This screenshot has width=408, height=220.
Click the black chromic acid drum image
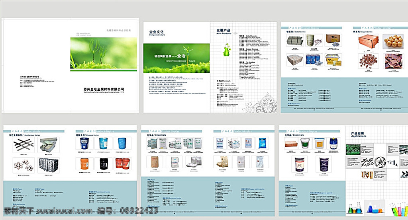click(104, 164)
